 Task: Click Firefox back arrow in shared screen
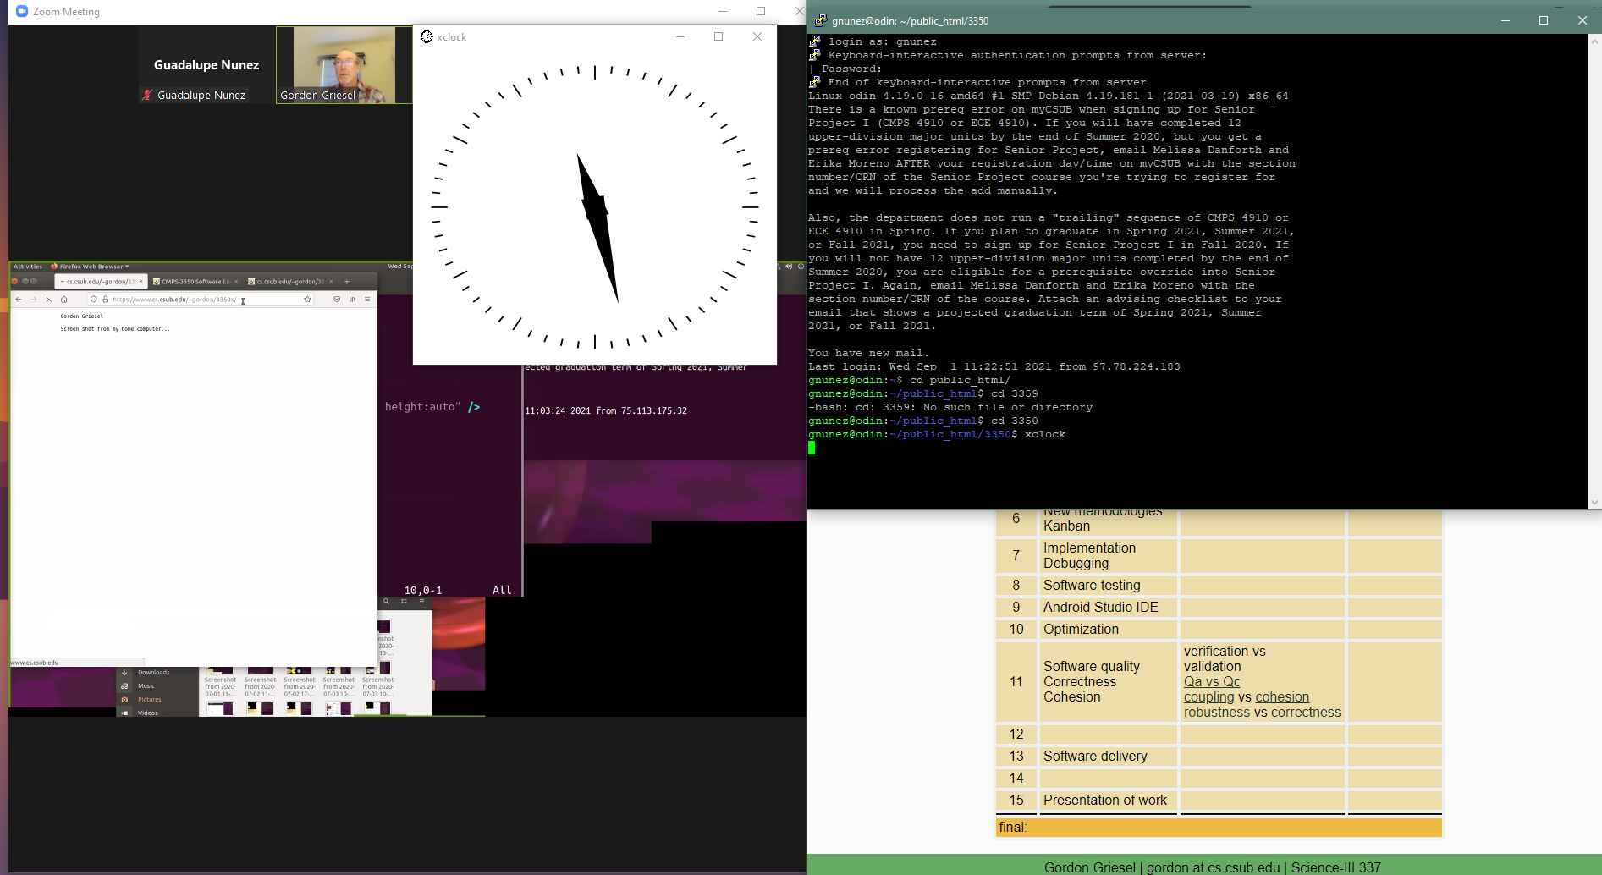pyautogui.click(x=19, y=300)
